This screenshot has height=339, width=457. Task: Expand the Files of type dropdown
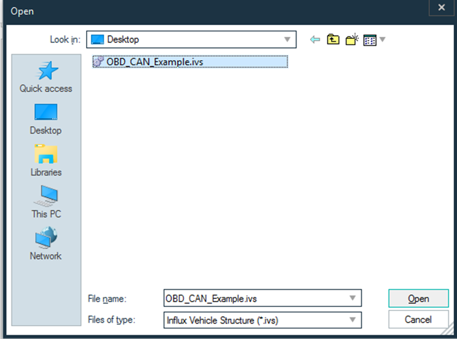[x=353, y=320]
